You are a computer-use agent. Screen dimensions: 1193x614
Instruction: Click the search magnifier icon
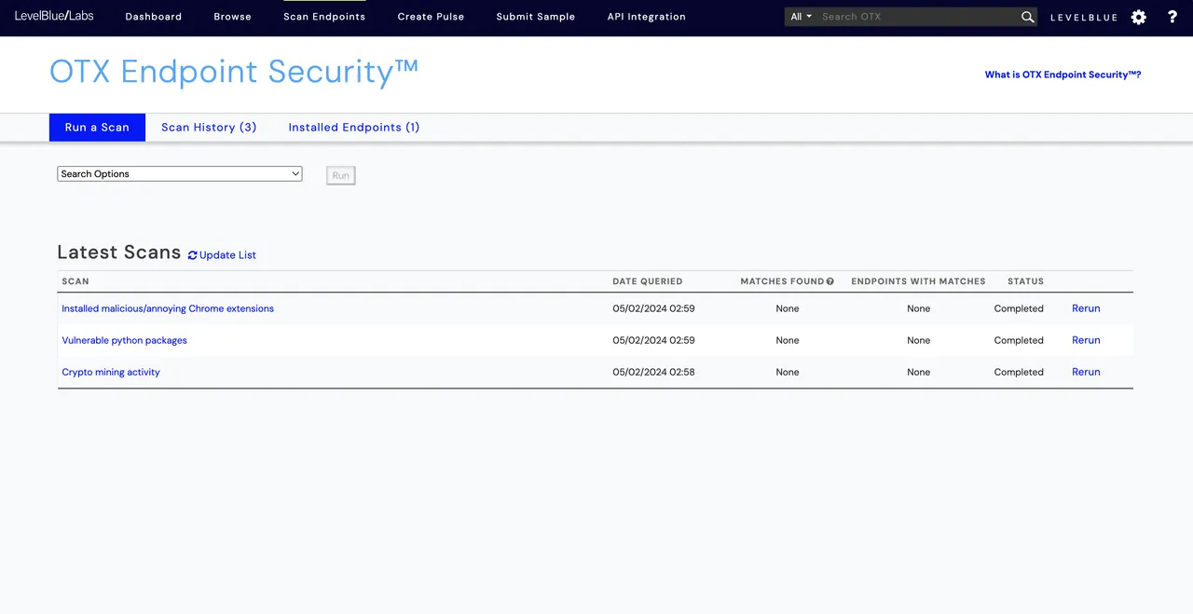1027,17
